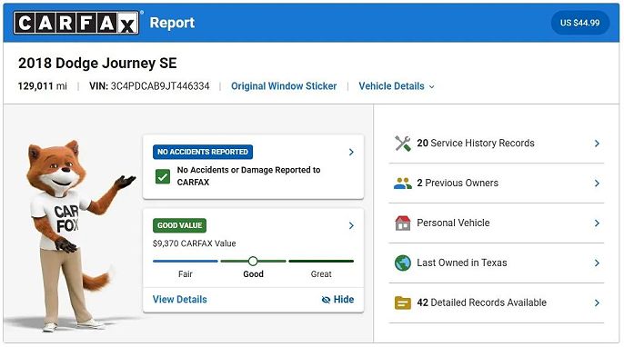Screen dimensions: 624x347
Task: Click the Great segment of value slider
Action: click(321, 261)
